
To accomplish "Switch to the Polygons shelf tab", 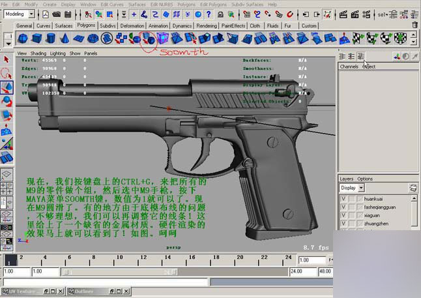I will click(x=86, y=25).
